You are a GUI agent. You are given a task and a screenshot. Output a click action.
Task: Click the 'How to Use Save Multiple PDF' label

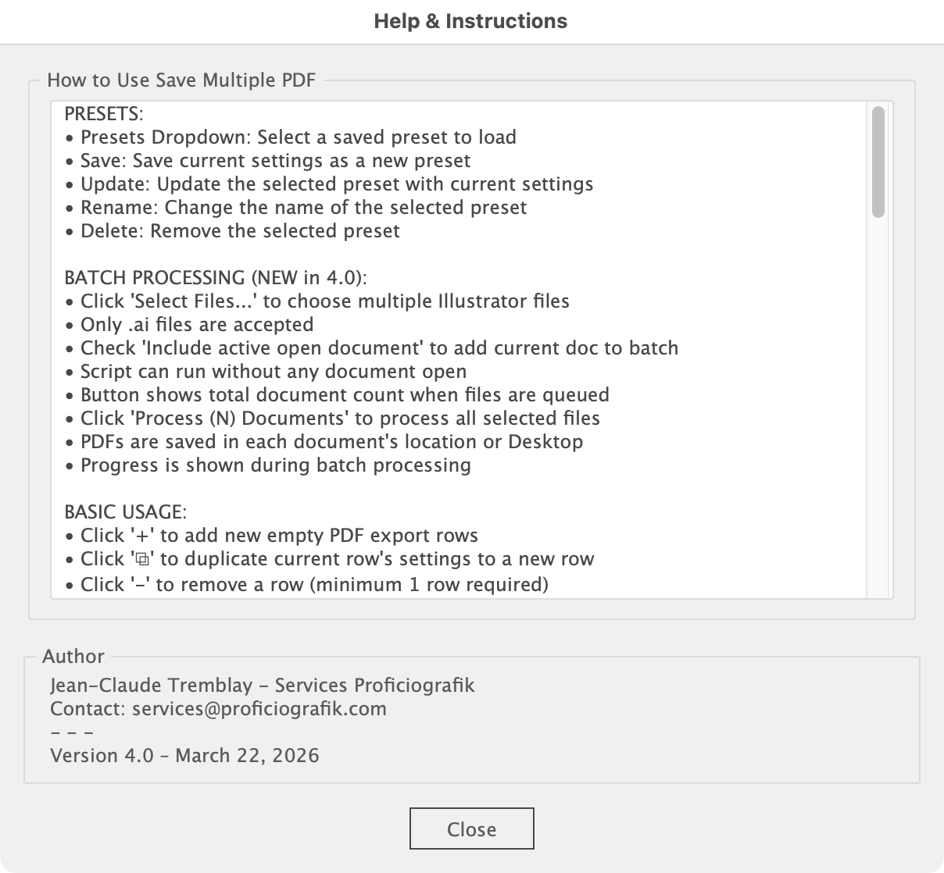[x=181, y=80]
